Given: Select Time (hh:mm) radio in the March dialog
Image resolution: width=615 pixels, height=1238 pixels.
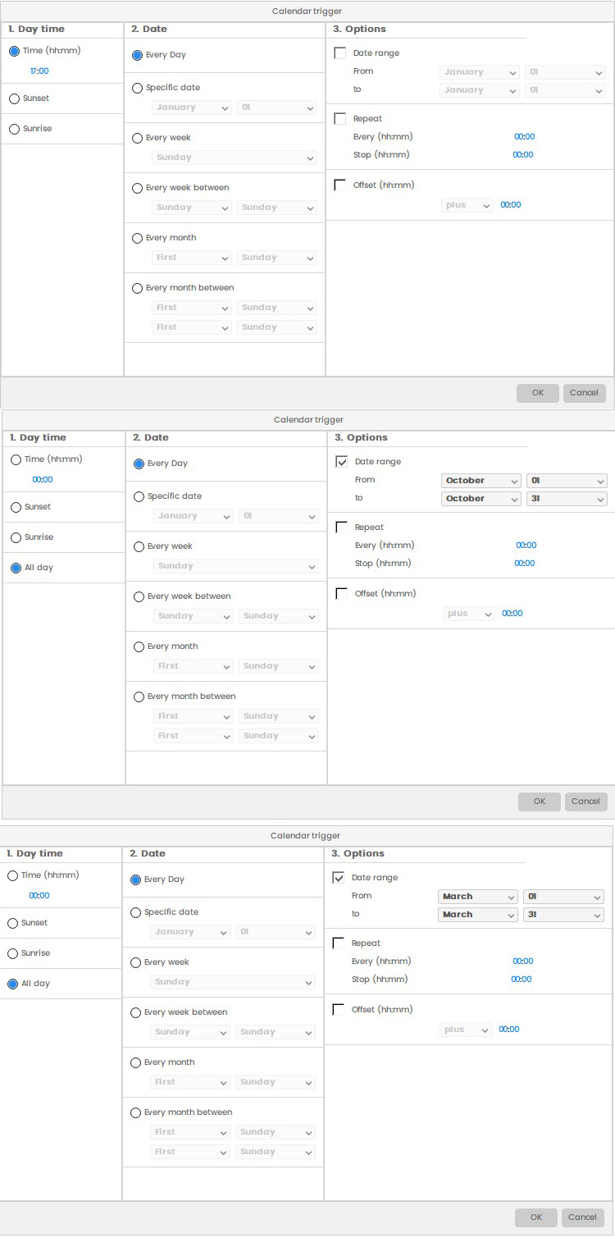Looking at the screenshot, I should coord(12,875).
